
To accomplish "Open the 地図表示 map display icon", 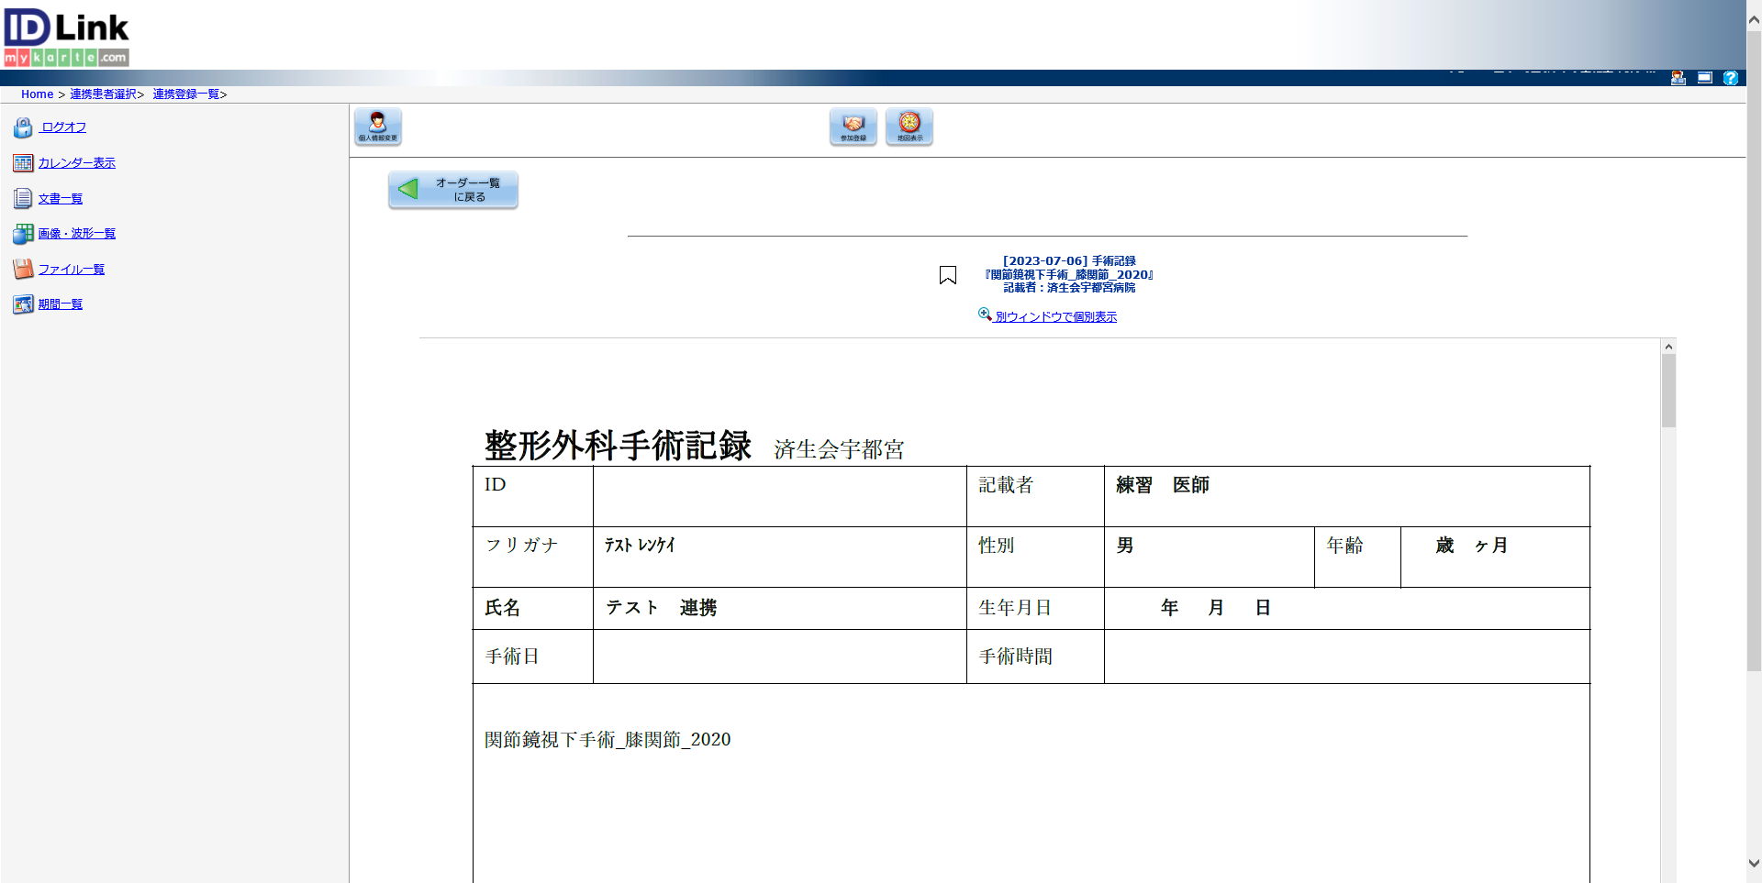I will point(909,127).
